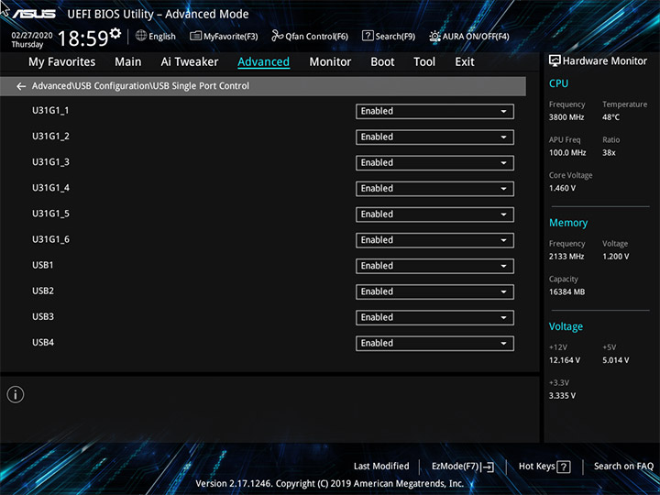The height and width of the screenshot is (495, 660).
Task: Click the Last Modified button
Action: pyautogui.click(x=381, y=466)
